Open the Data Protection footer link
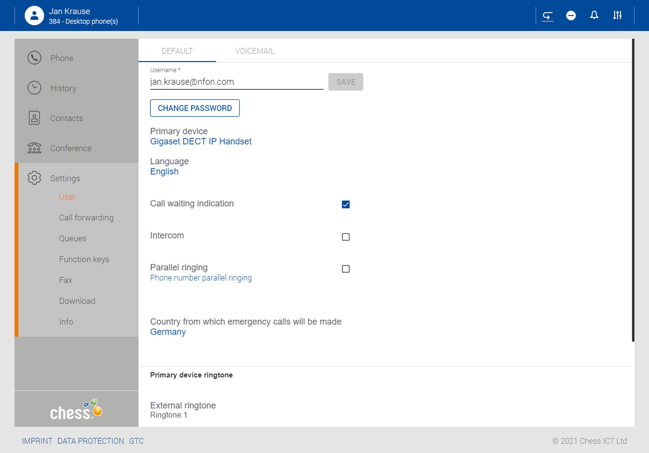 point(91,441)
